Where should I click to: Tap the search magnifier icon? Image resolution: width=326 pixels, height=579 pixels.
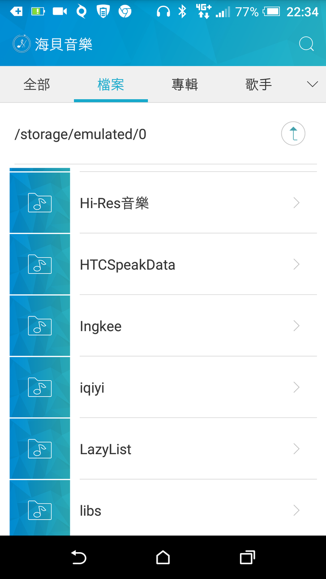[x=306, y=44]
